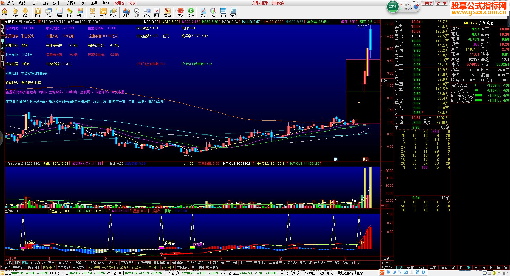Click the 复权 adjustment toolbar icon
Image resolution: width=510 pixels, height=276 pixels.
coord(147,12)
